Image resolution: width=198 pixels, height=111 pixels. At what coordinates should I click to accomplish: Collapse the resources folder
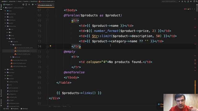pyautogui.click(x=5, y=26)
